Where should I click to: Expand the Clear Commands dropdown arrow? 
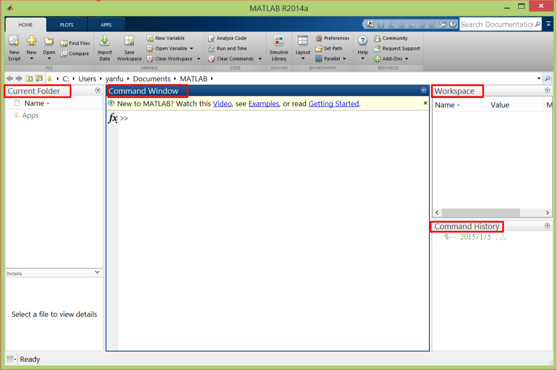[x=260, y=59]
